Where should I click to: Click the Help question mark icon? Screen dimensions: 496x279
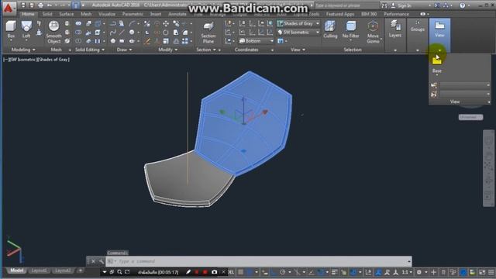point(462,5)
